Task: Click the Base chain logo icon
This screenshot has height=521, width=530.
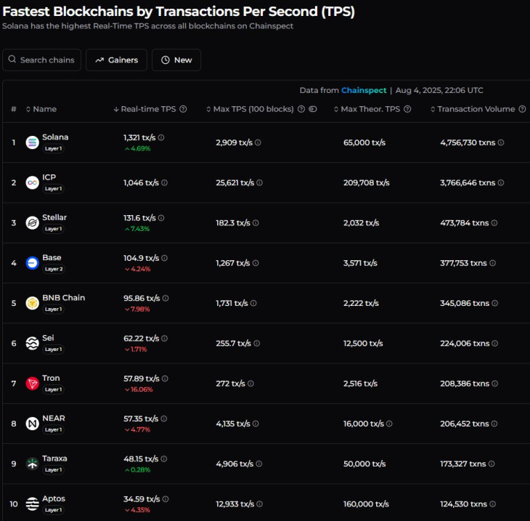Action: coord(33,263)
